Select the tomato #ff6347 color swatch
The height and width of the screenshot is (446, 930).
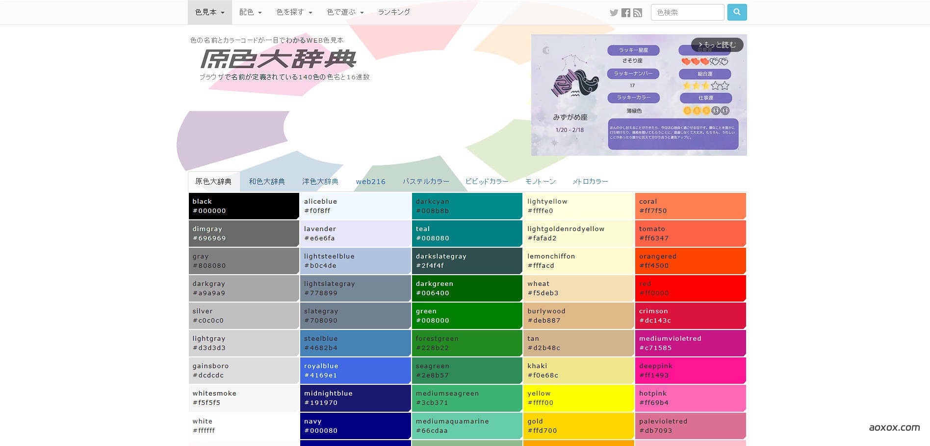point(691,234)
